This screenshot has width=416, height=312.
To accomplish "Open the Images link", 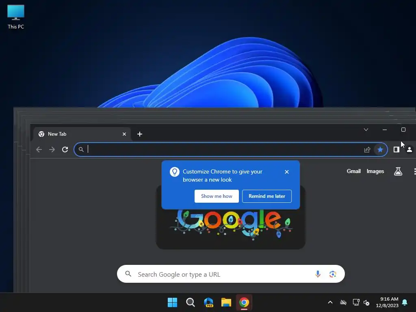I will coord(375,171).
